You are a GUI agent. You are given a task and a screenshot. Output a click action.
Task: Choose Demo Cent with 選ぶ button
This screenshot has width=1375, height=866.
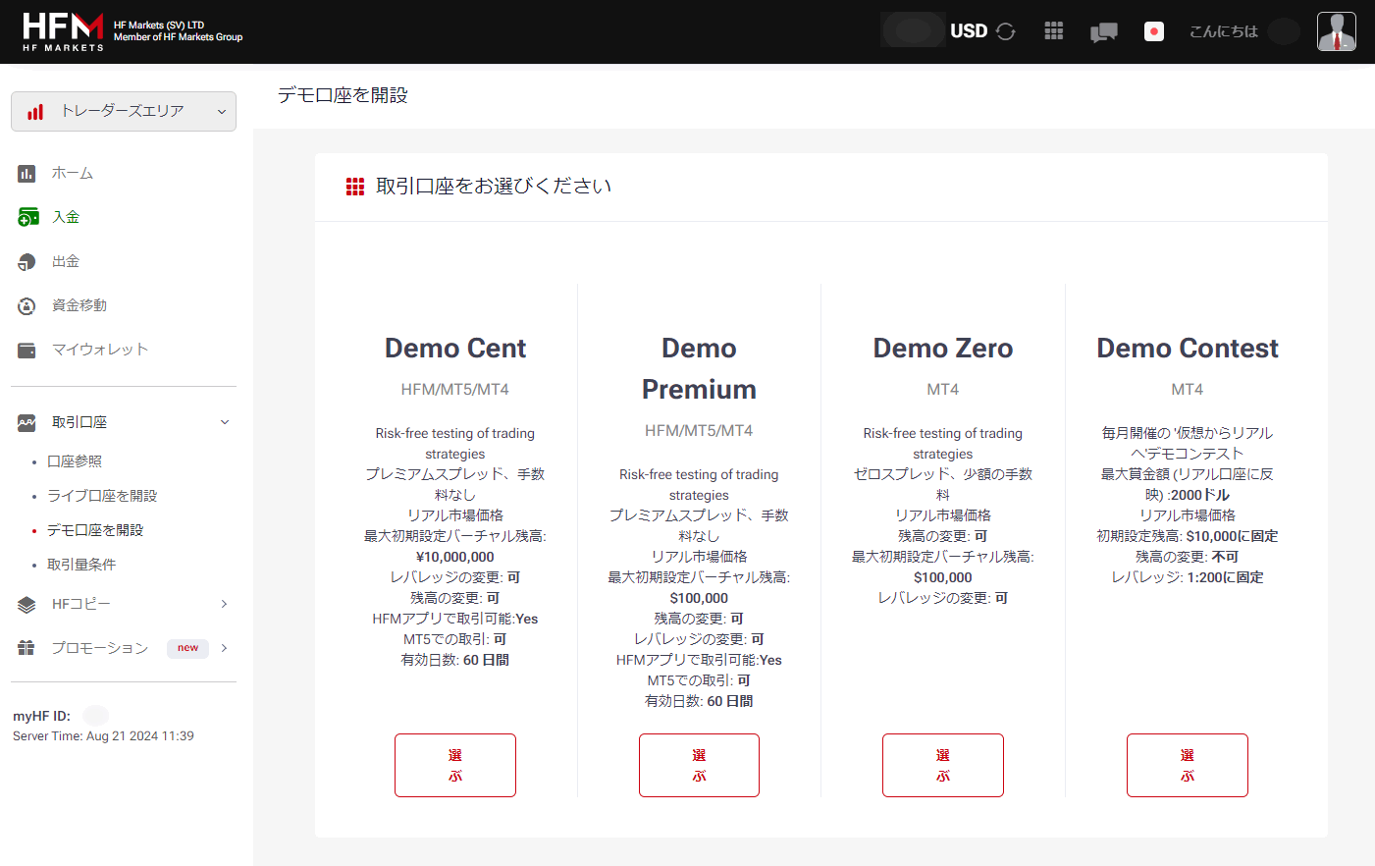(x=455, y=765)
